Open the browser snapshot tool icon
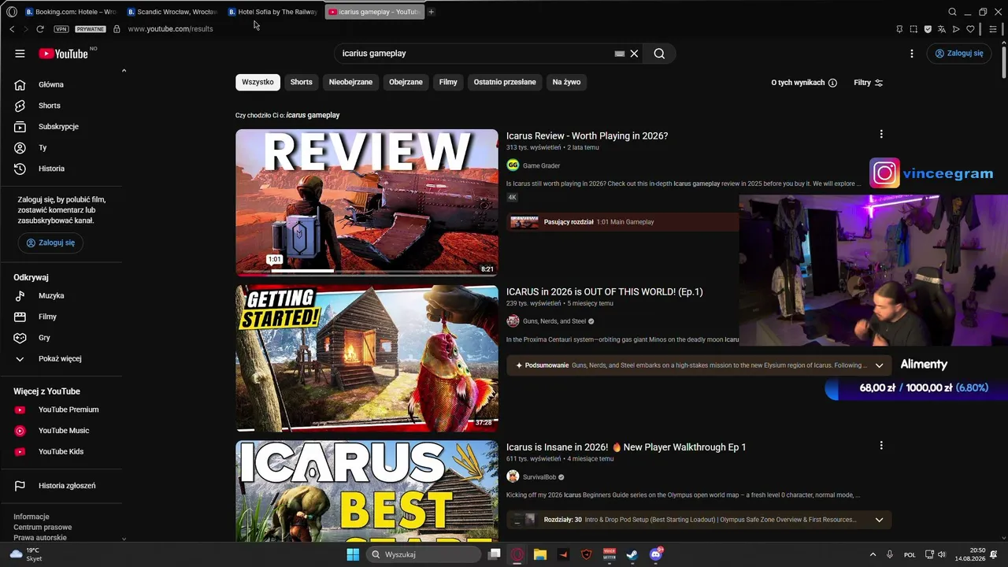The width and height of the screenshot is (1008, 567). point(913,29)
